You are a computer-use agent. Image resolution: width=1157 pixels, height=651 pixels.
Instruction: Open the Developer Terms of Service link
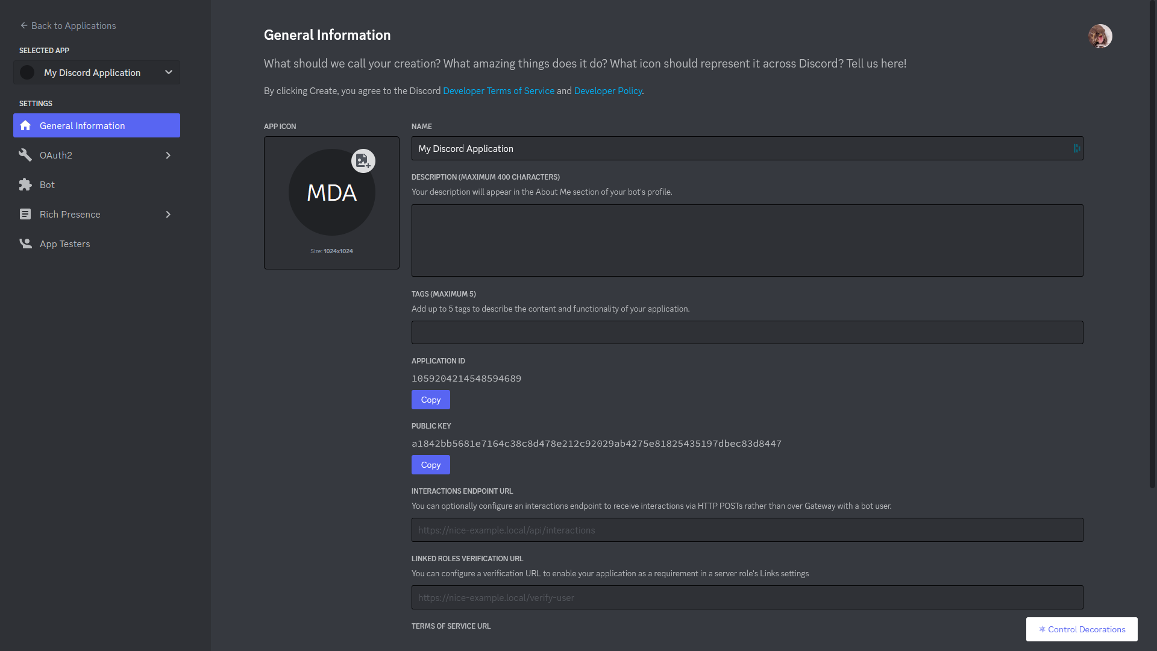(x=498, y=90)
